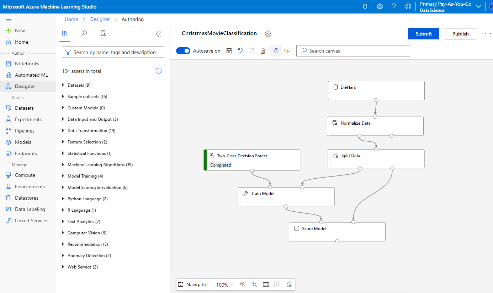Image resolution: width=493 pixels, height=293 pixels.
Task: Click the save pipeline icon
Action: [x=229, y=51]
